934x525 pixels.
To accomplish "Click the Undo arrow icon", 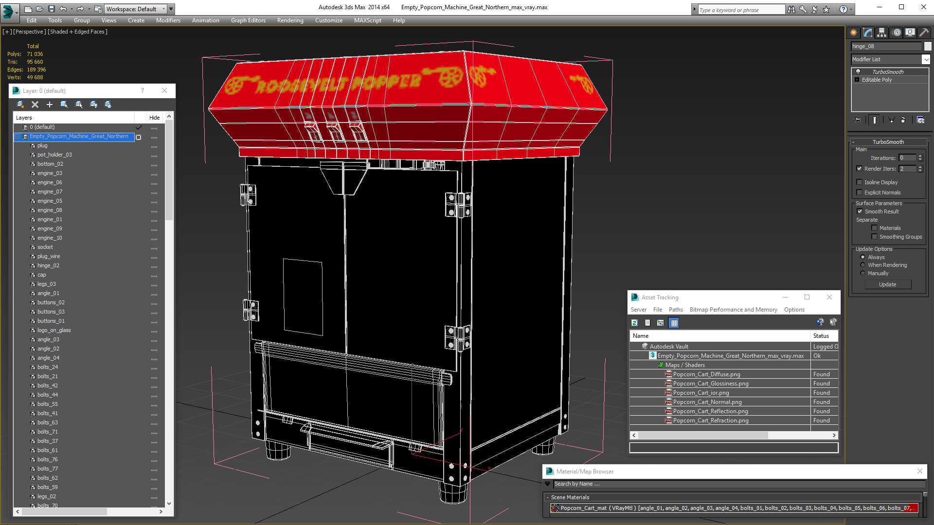I will (63, 9).
